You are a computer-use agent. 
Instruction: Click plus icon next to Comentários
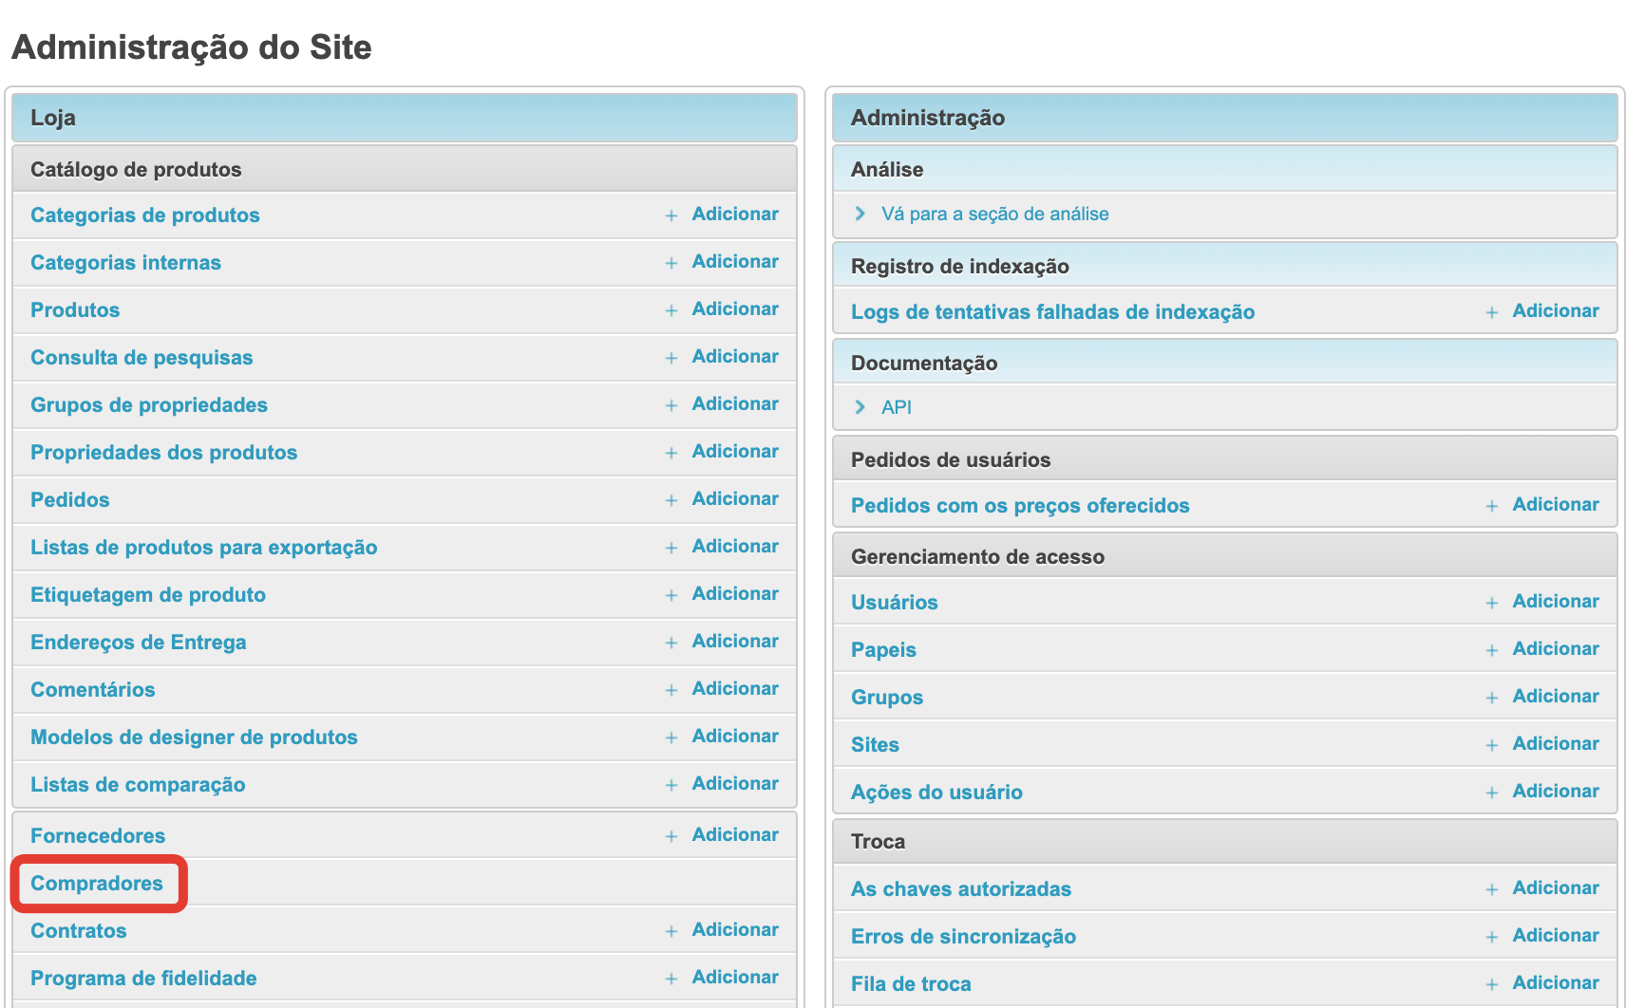tap(671, 690)
